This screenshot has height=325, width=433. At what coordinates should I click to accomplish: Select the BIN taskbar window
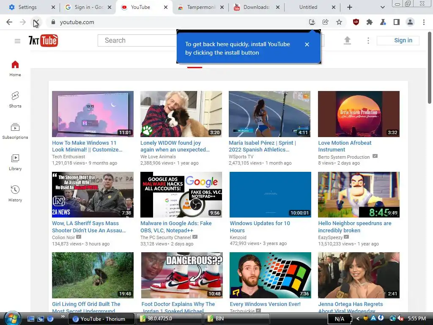237,319
